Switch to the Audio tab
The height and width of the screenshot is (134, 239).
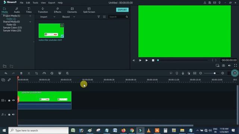click(17, 10)
